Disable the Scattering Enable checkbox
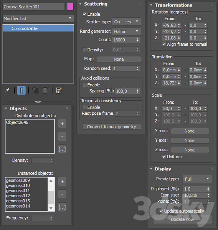Image resolution: width=218 pixels, height=230 pixels. 84,14
